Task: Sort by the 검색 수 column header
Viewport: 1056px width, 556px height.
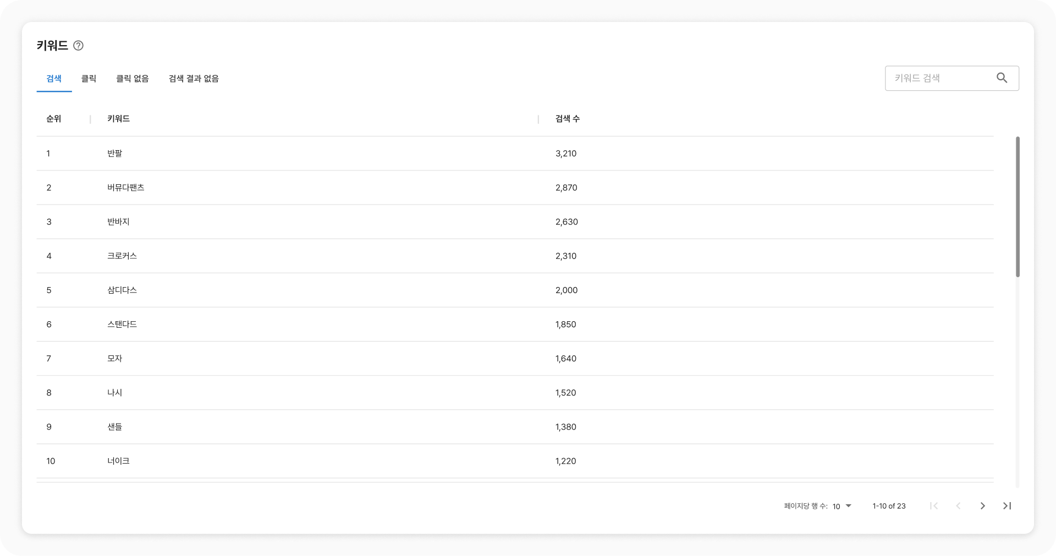Action: (567, 119)
